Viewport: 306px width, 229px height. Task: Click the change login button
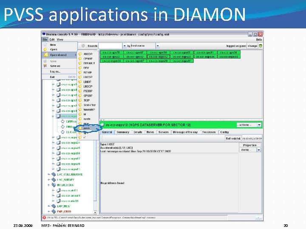click(x=252, y=46)
